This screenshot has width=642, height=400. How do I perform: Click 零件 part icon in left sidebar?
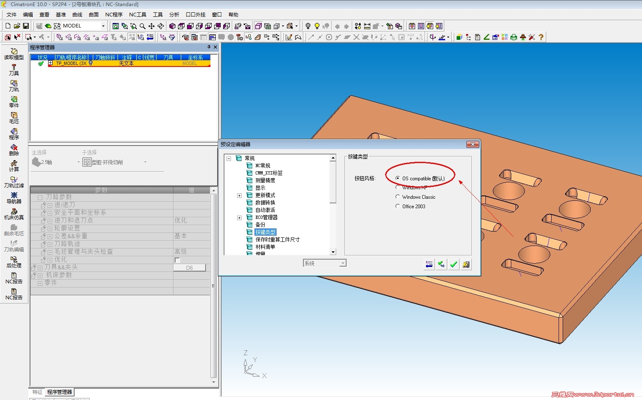pyautogui.click(x=14, y=102)
